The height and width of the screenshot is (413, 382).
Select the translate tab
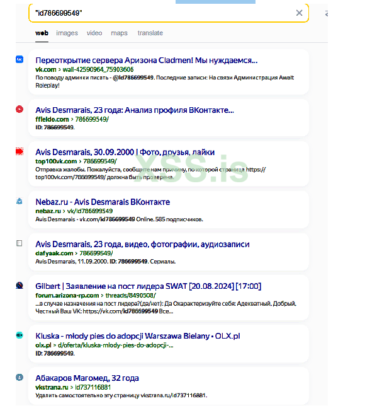[x=150, y=33]
